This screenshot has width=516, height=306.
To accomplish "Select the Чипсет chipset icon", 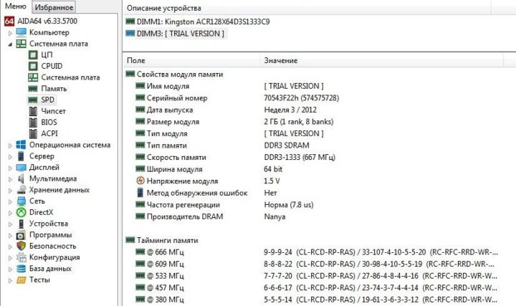I will coord(33,111).
